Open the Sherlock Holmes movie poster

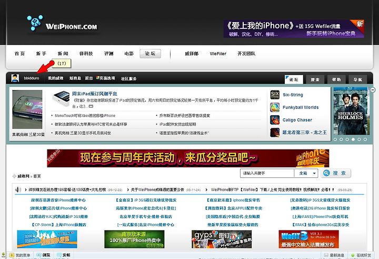click(x=352, y=111)
